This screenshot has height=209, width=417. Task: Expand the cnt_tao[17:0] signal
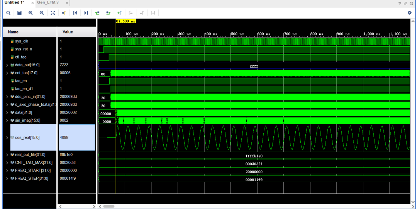tap(7, 73)
